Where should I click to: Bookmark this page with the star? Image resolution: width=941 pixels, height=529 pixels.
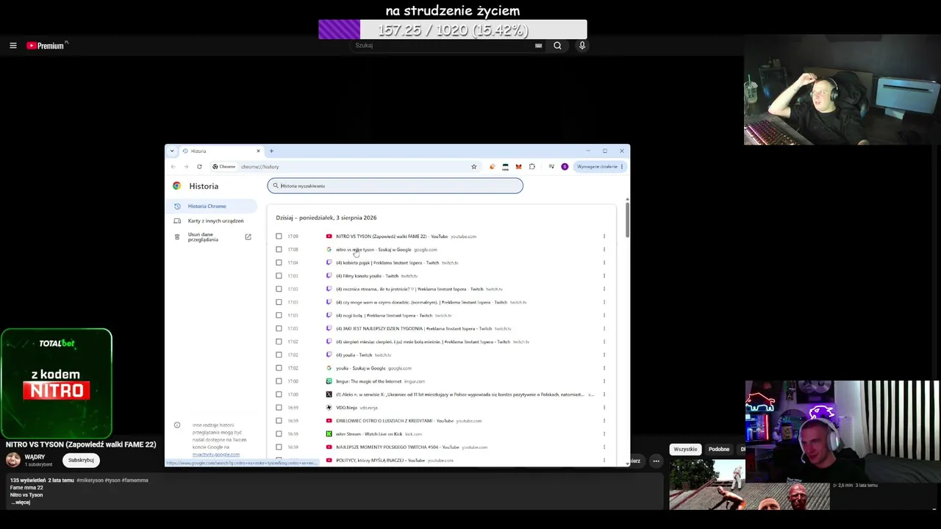pyautogui.click(x=474, y=167)
